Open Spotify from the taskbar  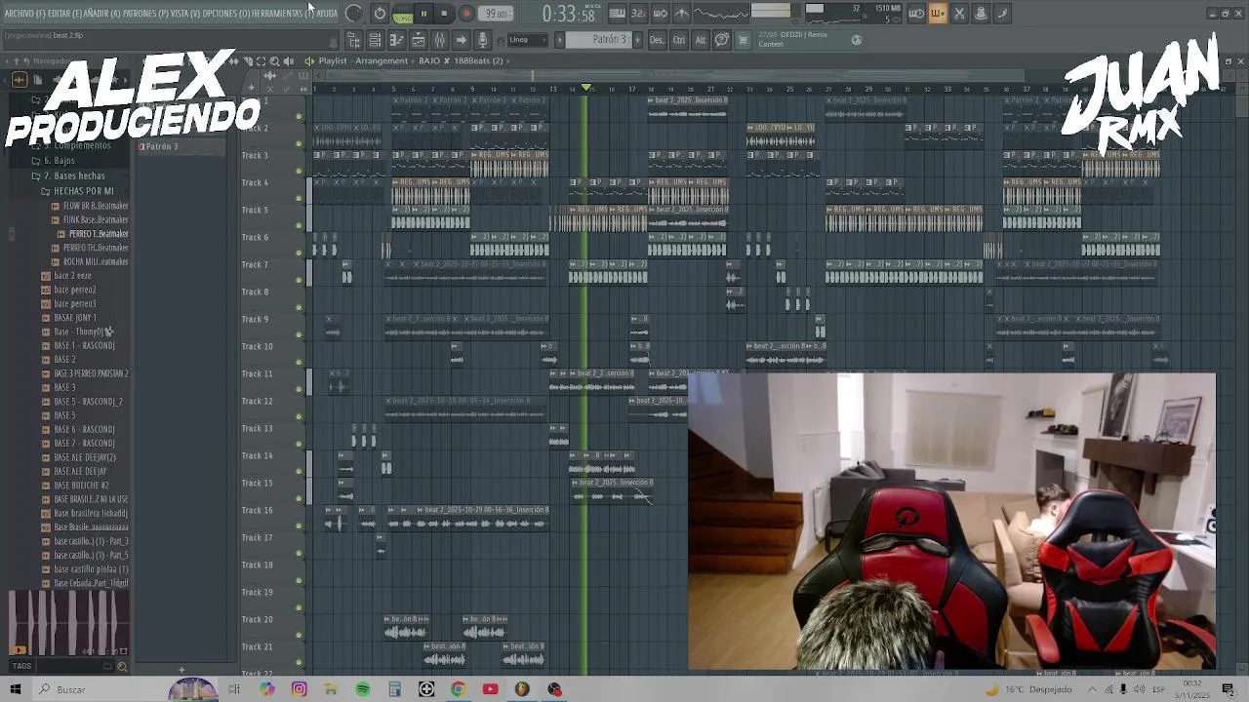[363, 689]
